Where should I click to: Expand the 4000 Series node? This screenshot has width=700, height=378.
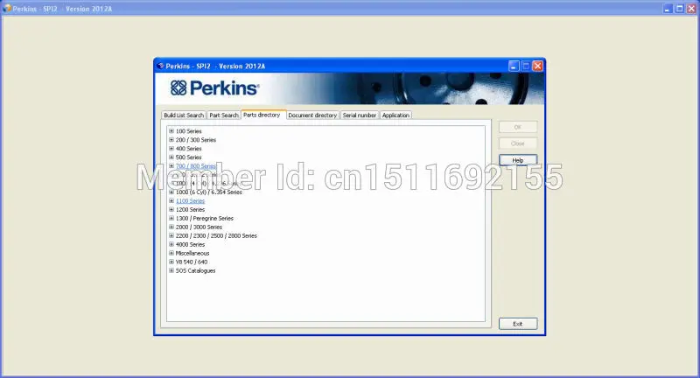[171, 244]
